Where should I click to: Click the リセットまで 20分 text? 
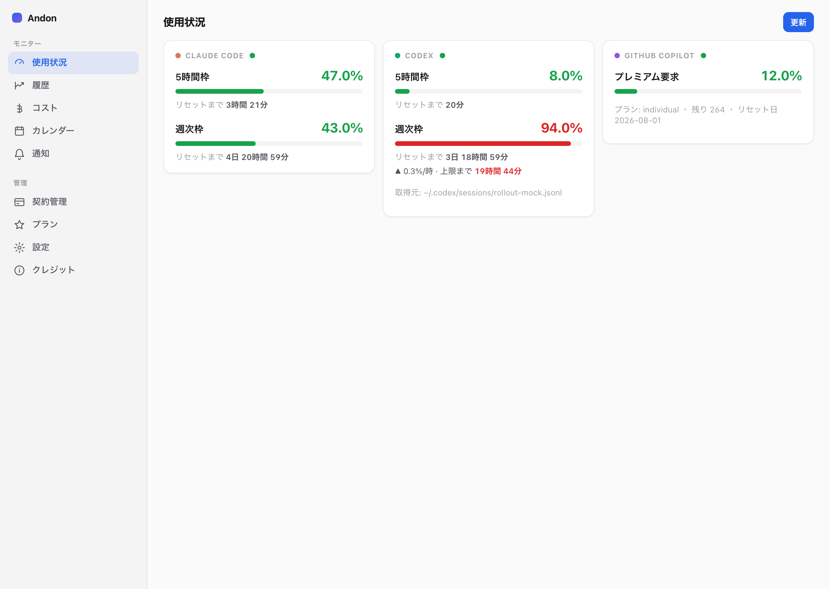pyautogui.click(x=429, y=105)
